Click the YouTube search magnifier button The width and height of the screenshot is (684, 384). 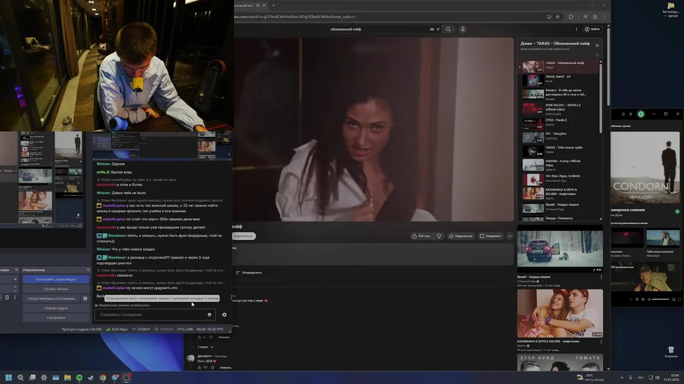coord(448,29)
